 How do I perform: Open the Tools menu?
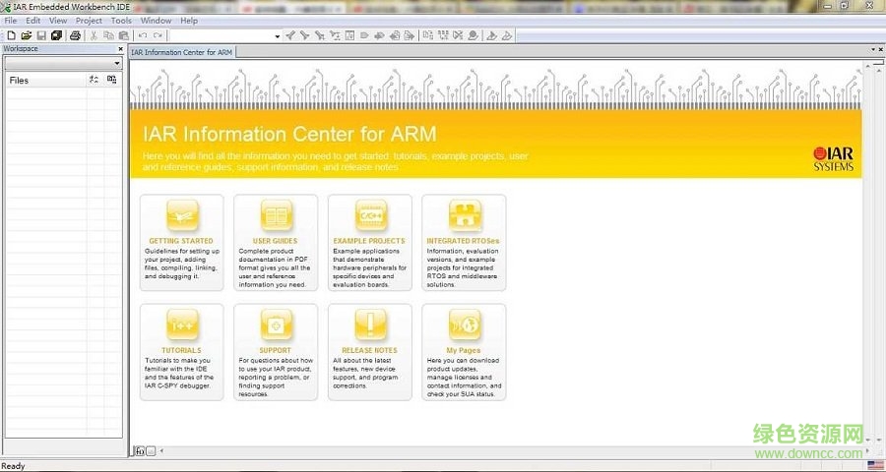(121, 21)
